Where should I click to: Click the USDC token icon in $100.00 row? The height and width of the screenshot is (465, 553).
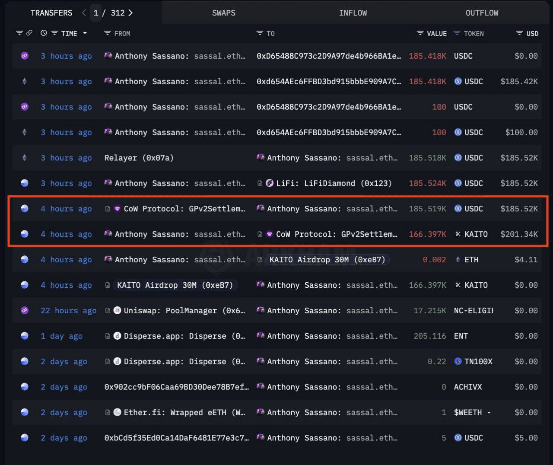[458, 132]
